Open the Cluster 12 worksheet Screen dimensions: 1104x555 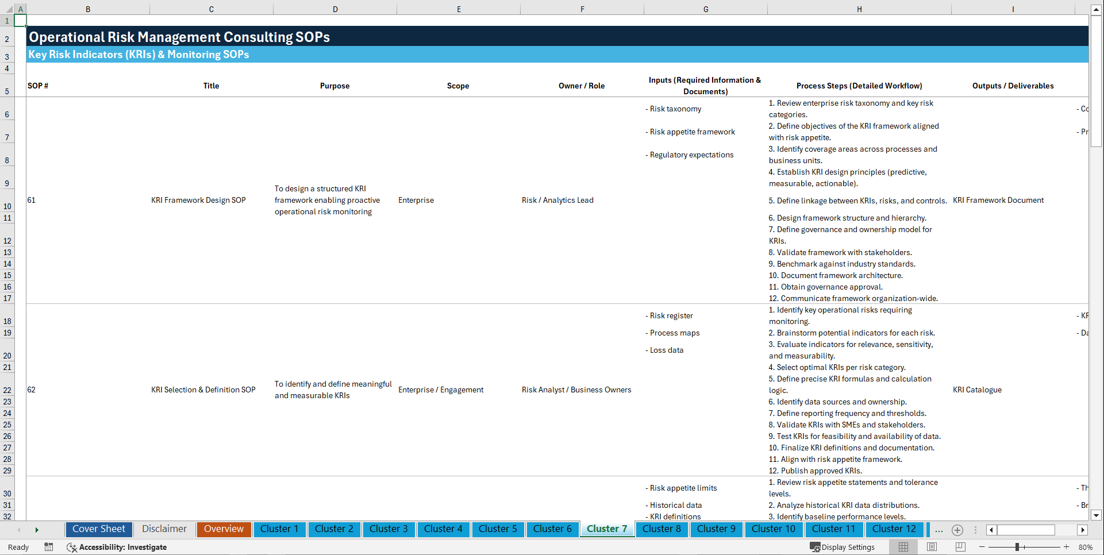point(894,529)
